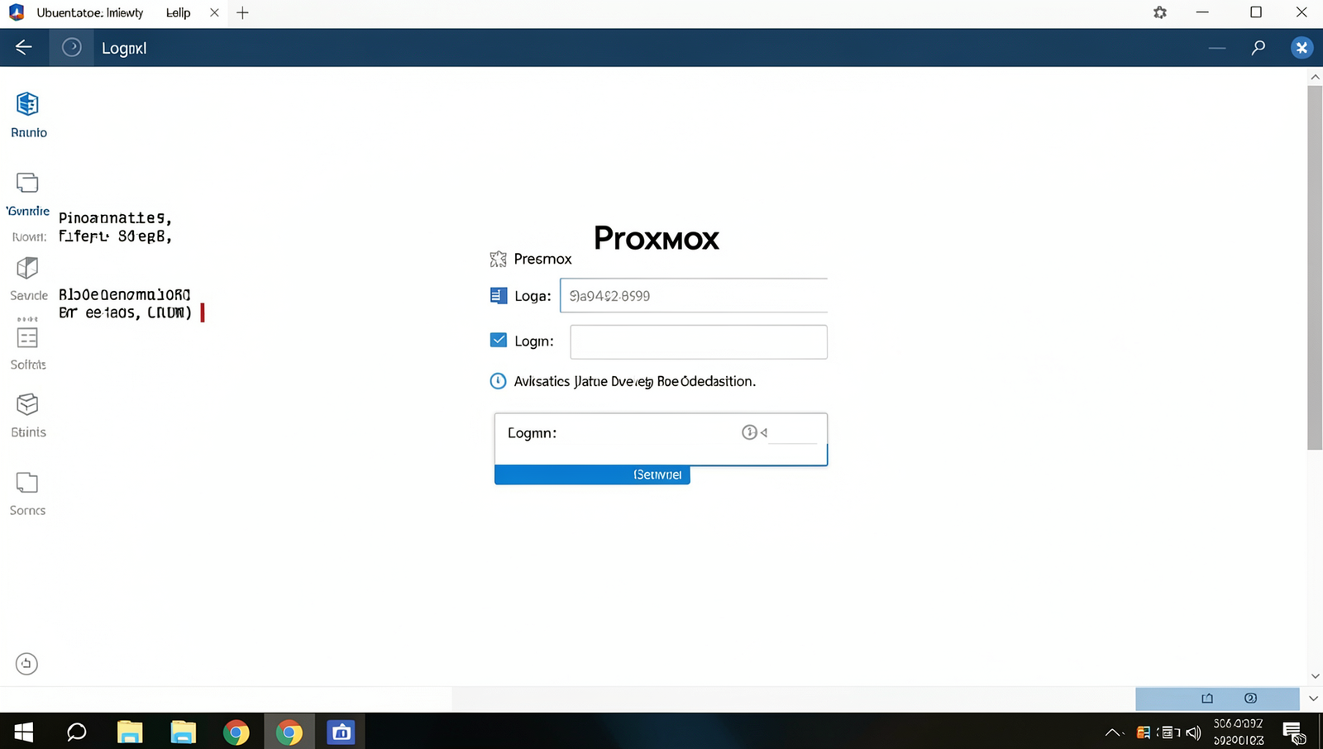The height and width of the screenshot is (749, 1323).
Task: Click the circular icon at sidebar bottom
Action: coord(26,664)
